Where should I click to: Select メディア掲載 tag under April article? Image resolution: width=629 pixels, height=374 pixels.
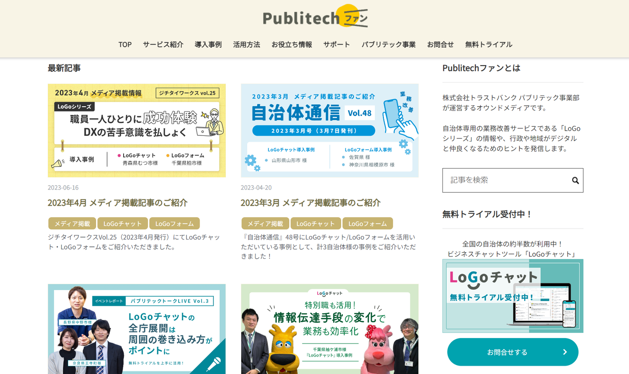(x=72, y=224)
